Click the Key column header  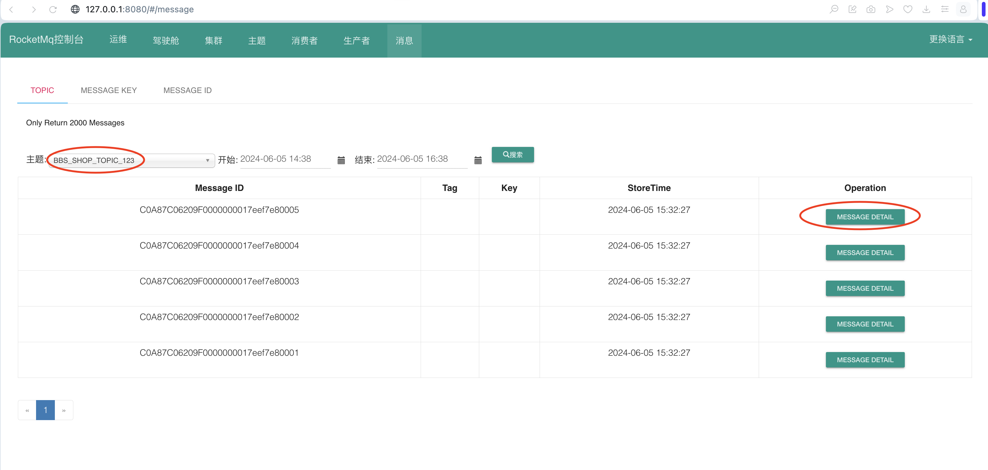tap(509, 188)
